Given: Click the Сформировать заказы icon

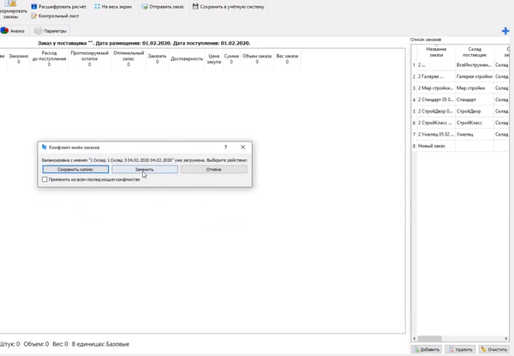Looking at the screenshot, I should [11, 9].
